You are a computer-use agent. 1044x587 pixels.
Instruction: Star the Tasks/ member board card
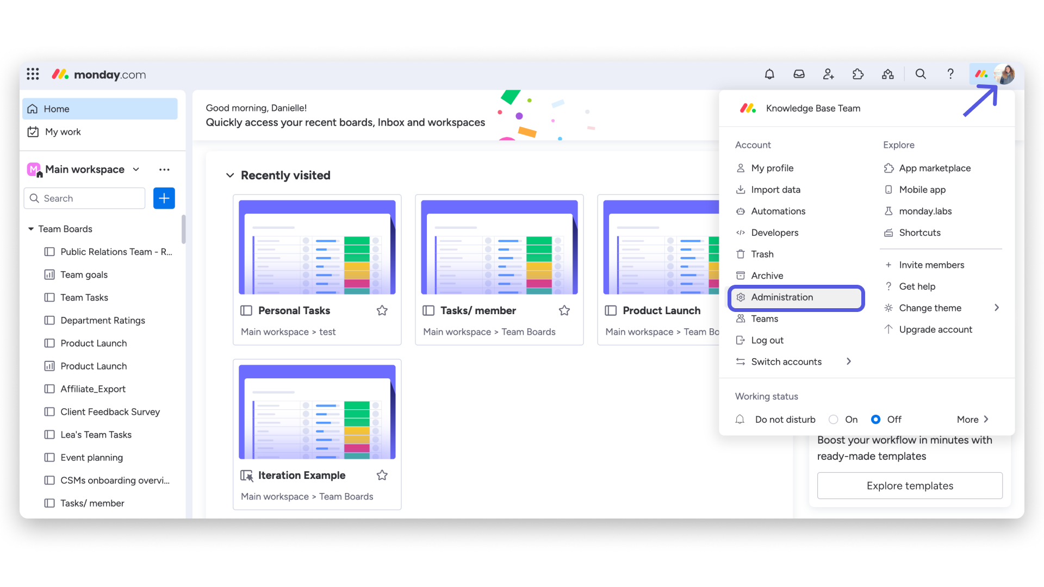click(564, 310)
